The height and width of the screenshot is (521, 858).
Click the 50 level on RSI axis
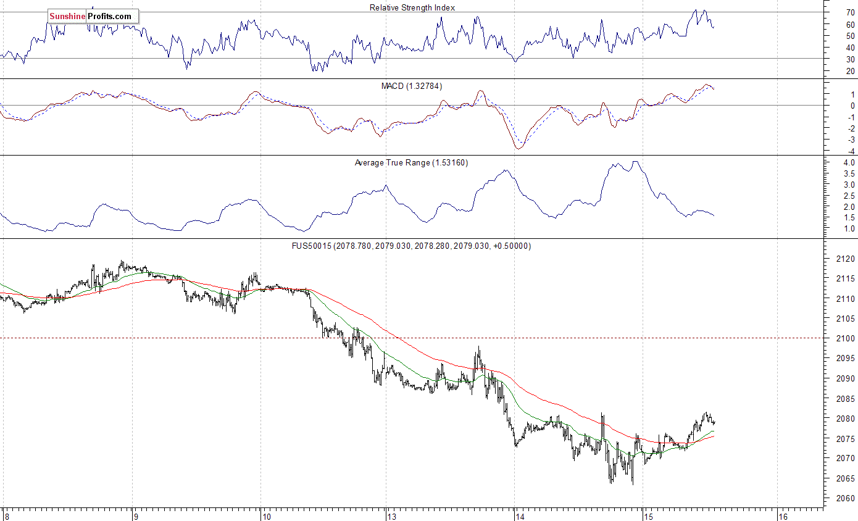[850, 36]
